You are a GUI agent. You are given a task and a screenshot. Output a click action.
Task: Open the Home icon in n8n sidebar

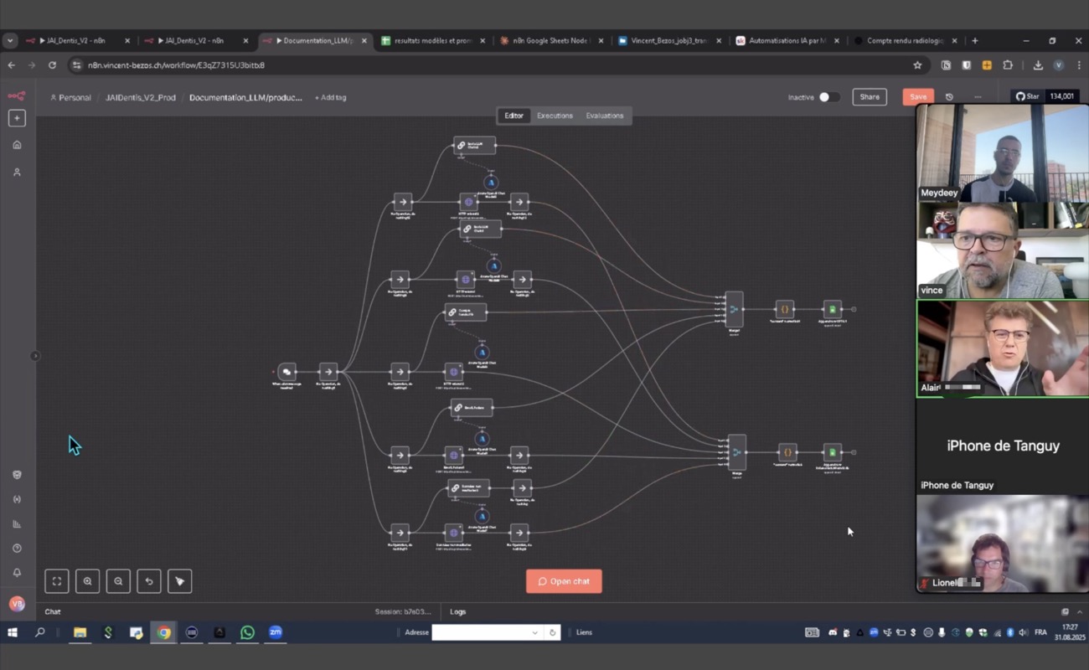[17, 145]
